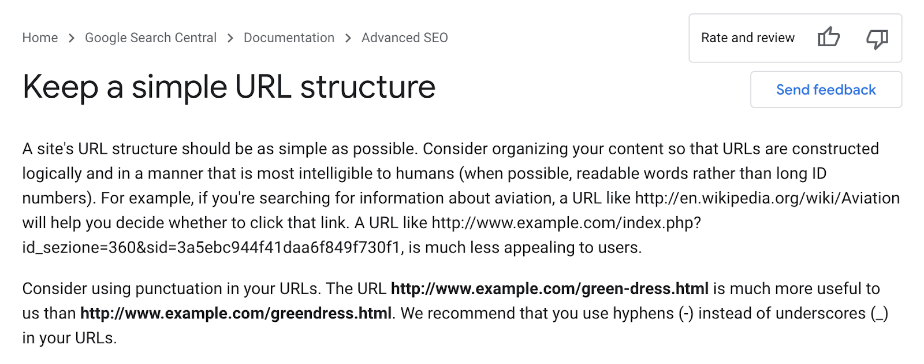Click the chevron arrow after Home breadcrumb
924x364 pixels.
click(x=72, y=38)
